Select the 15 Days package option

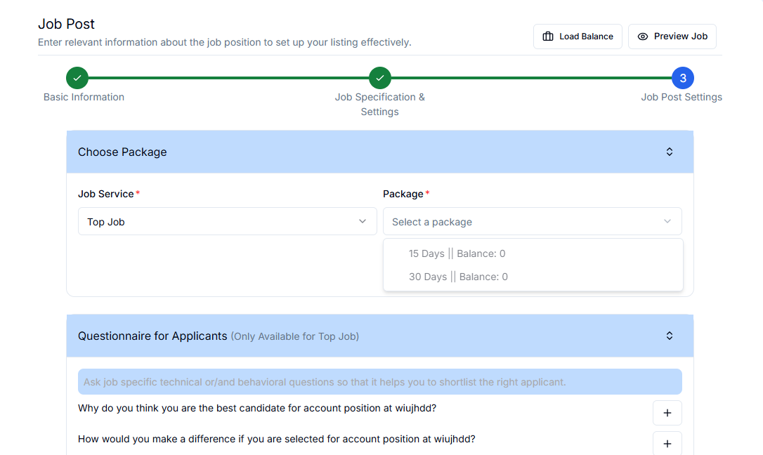coord(457,253)
